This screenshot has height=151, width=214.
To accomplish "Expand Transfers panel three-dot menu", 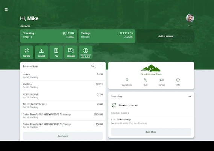I will click(x=189, y=96).
